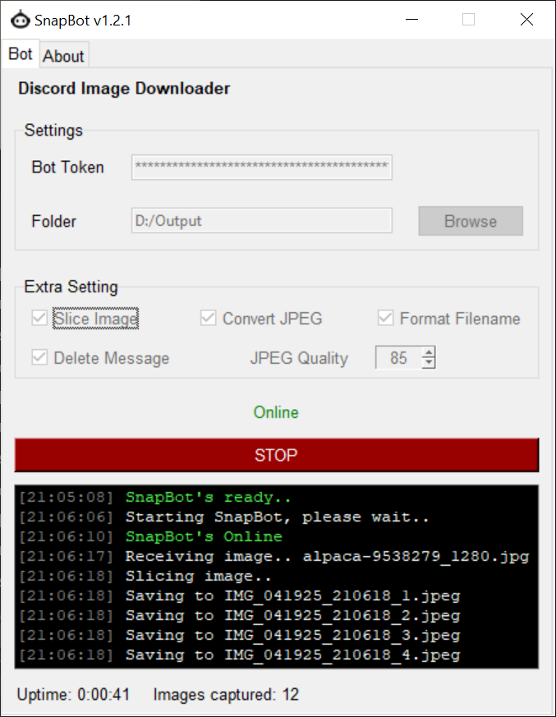Viewport: 556px width, 717px height.
Task: Click the JPEG Quality value box
Action: (398, 358)
